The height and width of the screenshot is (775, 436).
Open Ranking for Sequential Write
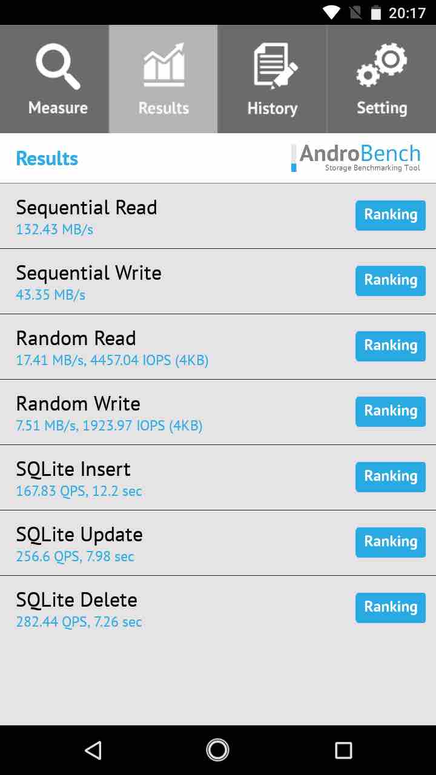tap(390, 281)
